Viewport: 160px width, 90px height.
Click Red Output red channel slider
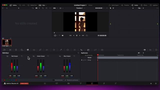12,66
